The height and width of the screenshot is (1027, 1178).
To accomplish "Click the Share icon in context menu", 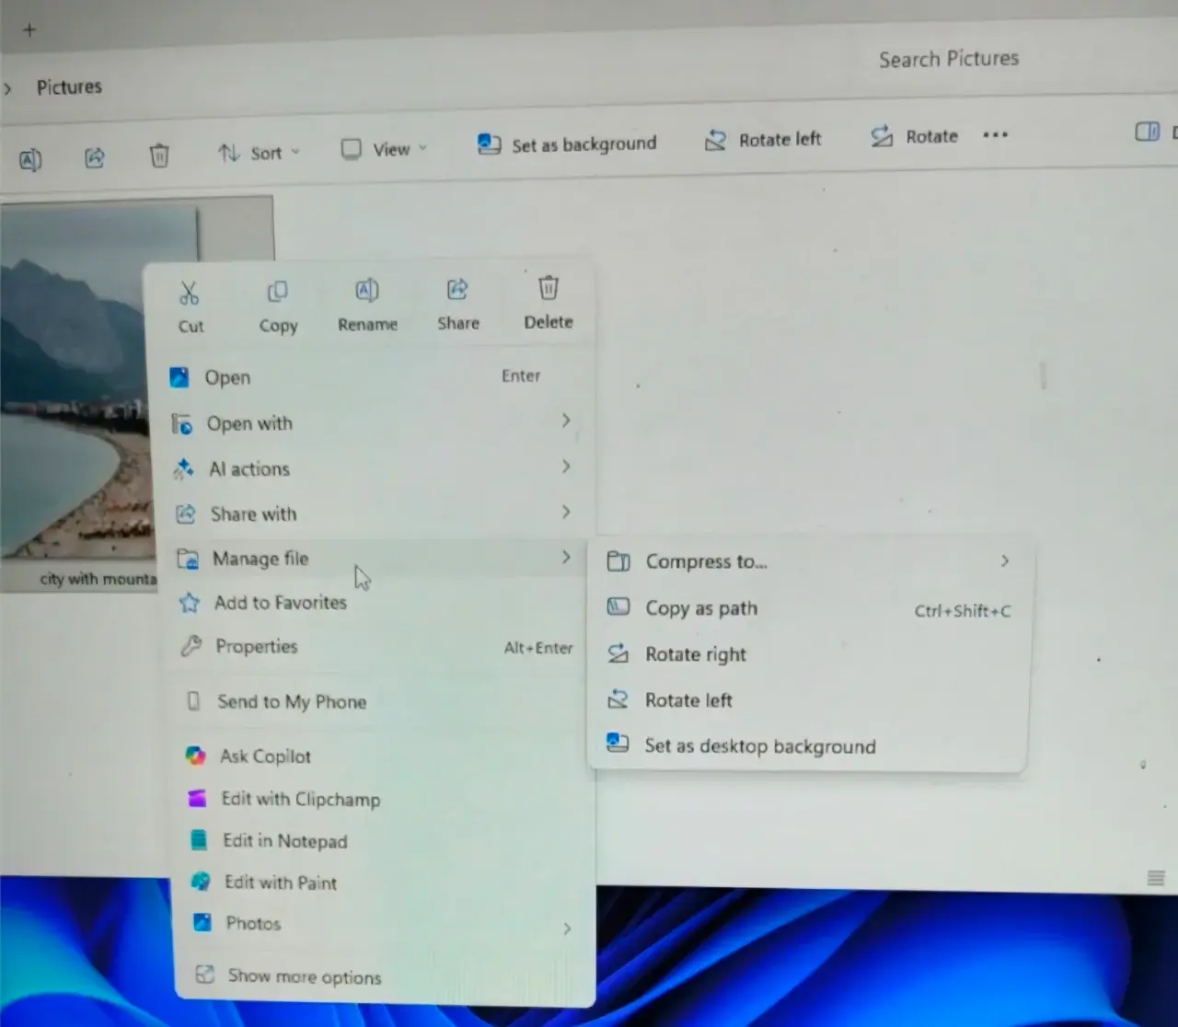I will (457, 291).
